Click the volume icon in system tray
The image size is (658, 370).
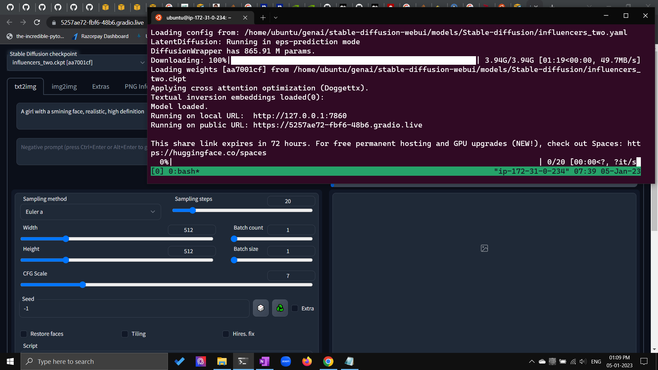point(583,361)
